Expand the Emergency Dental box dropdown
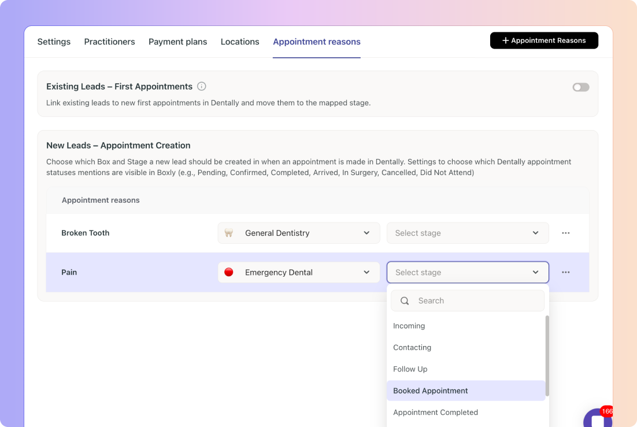Screen dimensions: 637x427 [366, 272]
